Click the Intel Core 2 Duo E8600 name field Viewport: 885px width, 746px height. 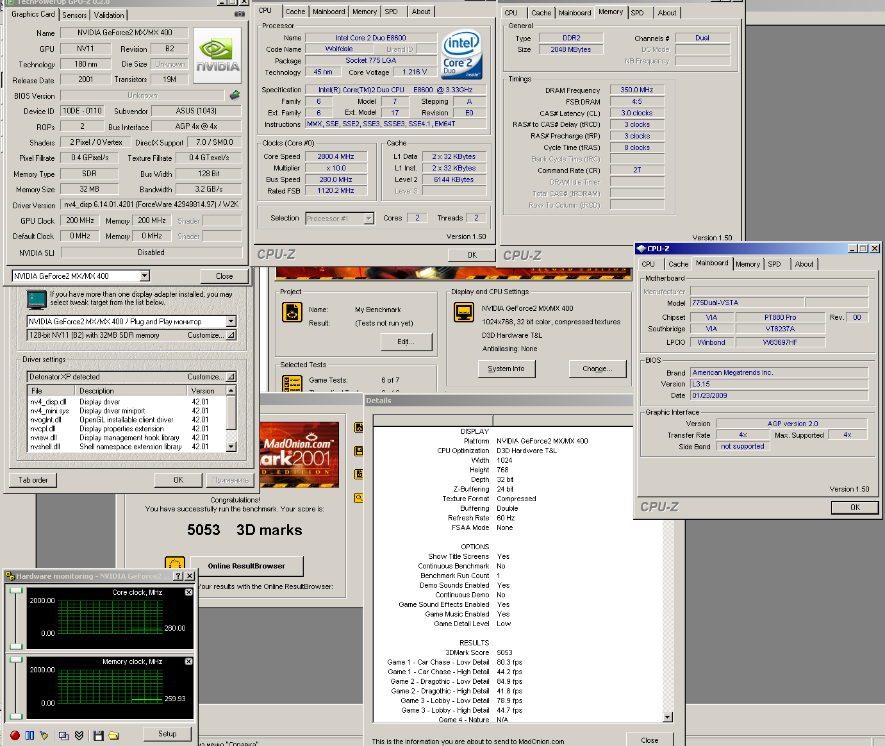click(x=371, y=38)
